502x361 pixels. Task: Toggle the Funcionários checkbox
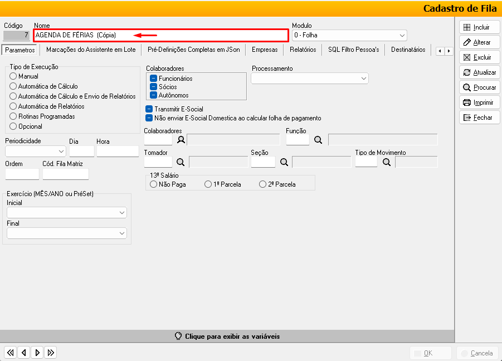pos(153,79)
